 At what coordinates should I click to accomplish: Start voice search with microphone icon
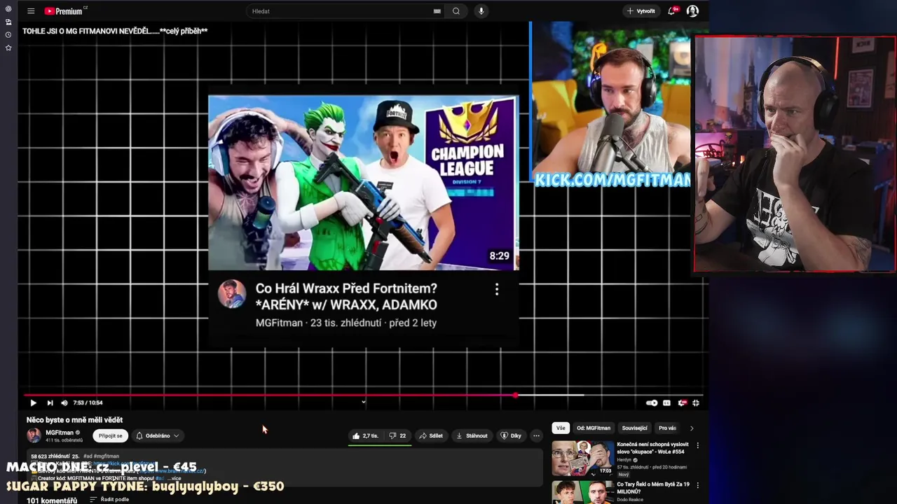coord(481,11)
